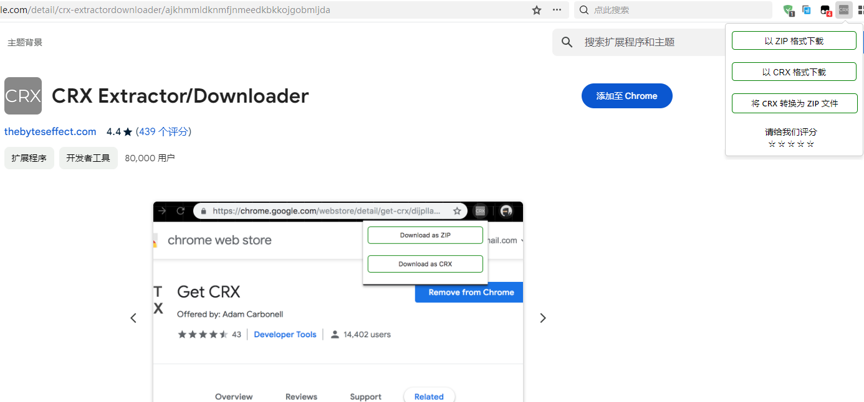Image resolution: width=864 pixels, height=402 pixels.
Task: Click the web store search magnifier icon
Action: tap(567, 42)
